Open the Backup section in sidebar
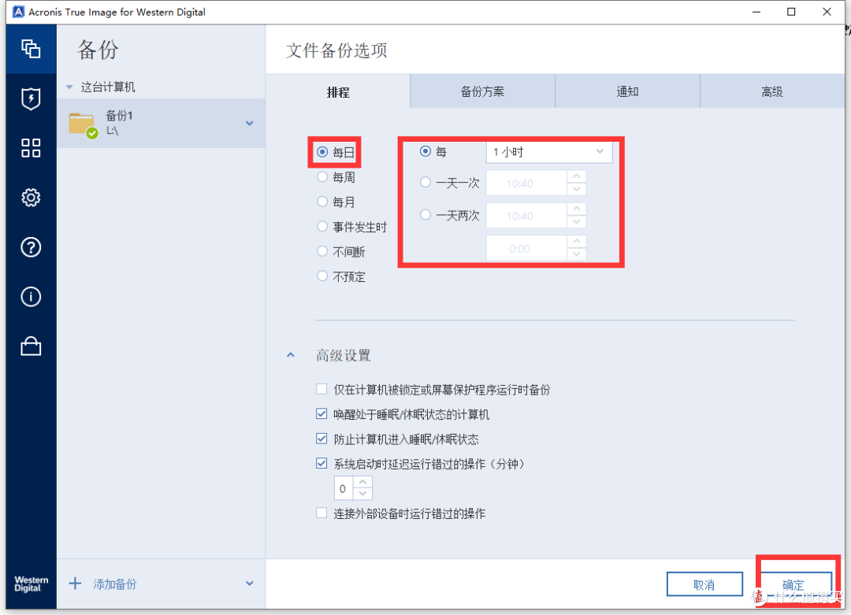Viewport: 851px width, 615px height. coord(31,49)
